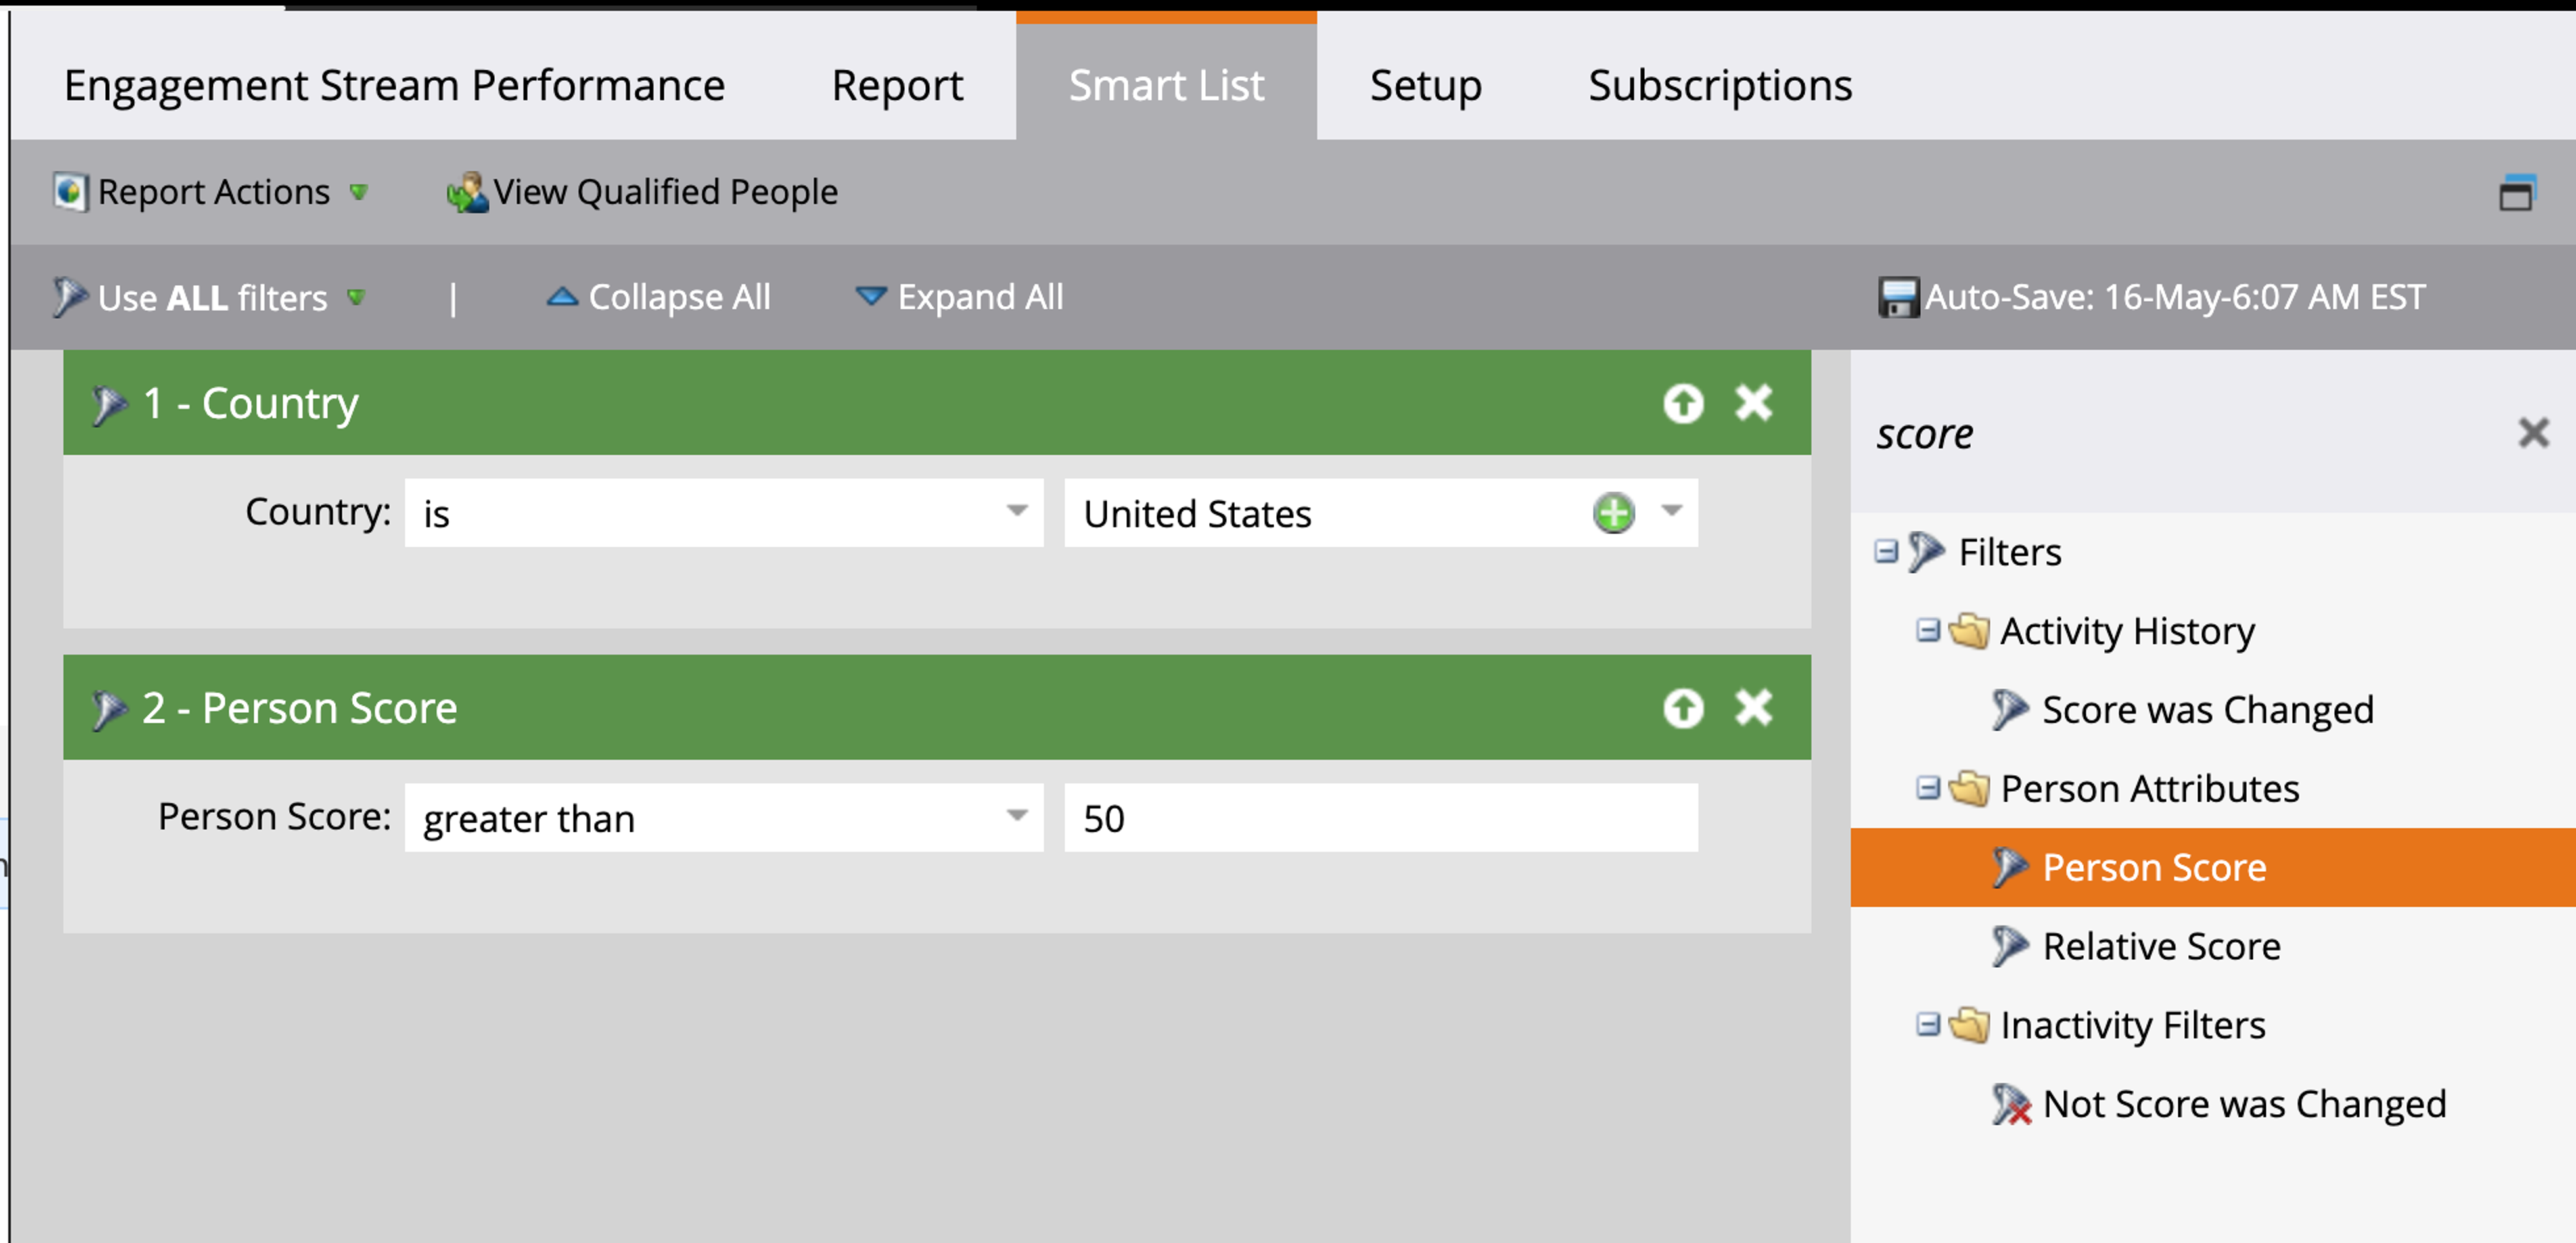This screenshot has width=2576, height=1243.
Task: Switch to the Setup tab
Action: click(x=1425, y=85)
